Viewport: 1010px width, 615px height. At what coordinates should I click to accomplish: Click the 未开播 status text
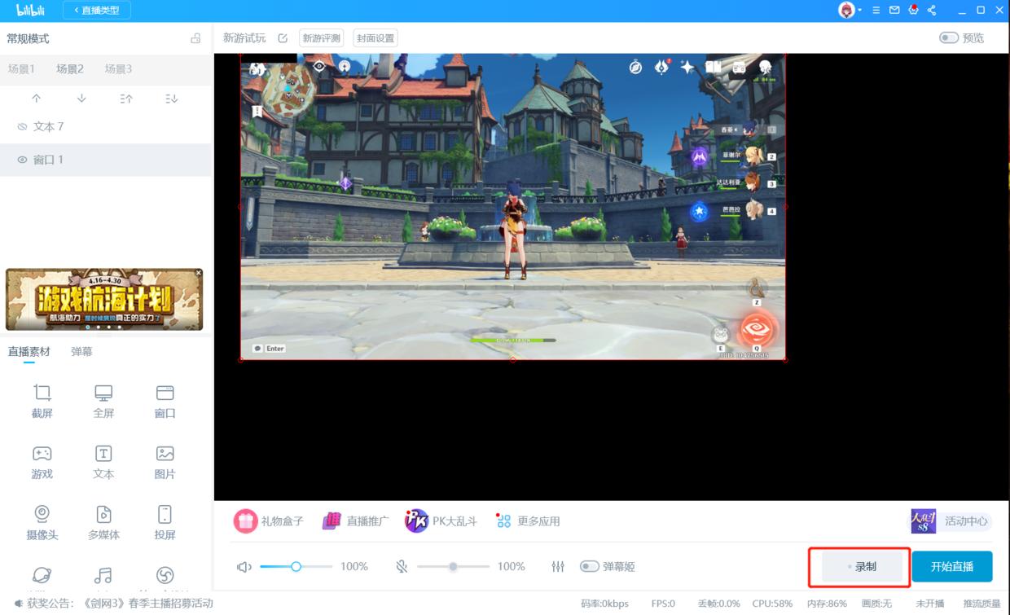click(929, 604)
